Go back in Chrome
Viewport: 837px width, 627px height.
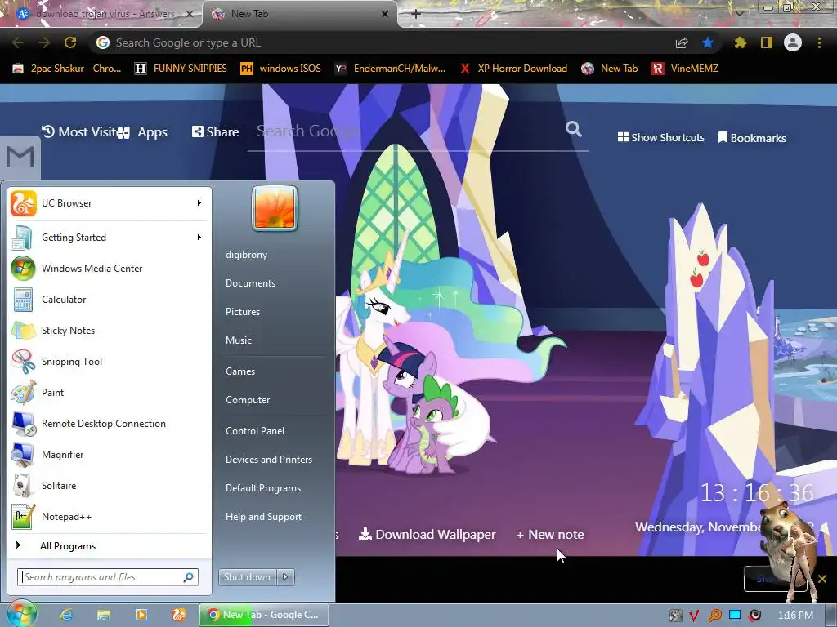tap(18, 42)
